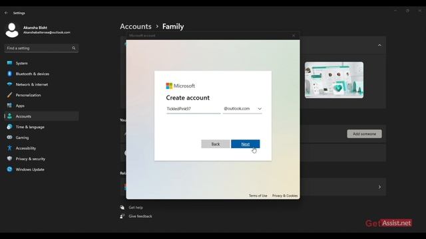Click the Get help link
Viewport: 426px width, 239px height.
click(136, 207)
